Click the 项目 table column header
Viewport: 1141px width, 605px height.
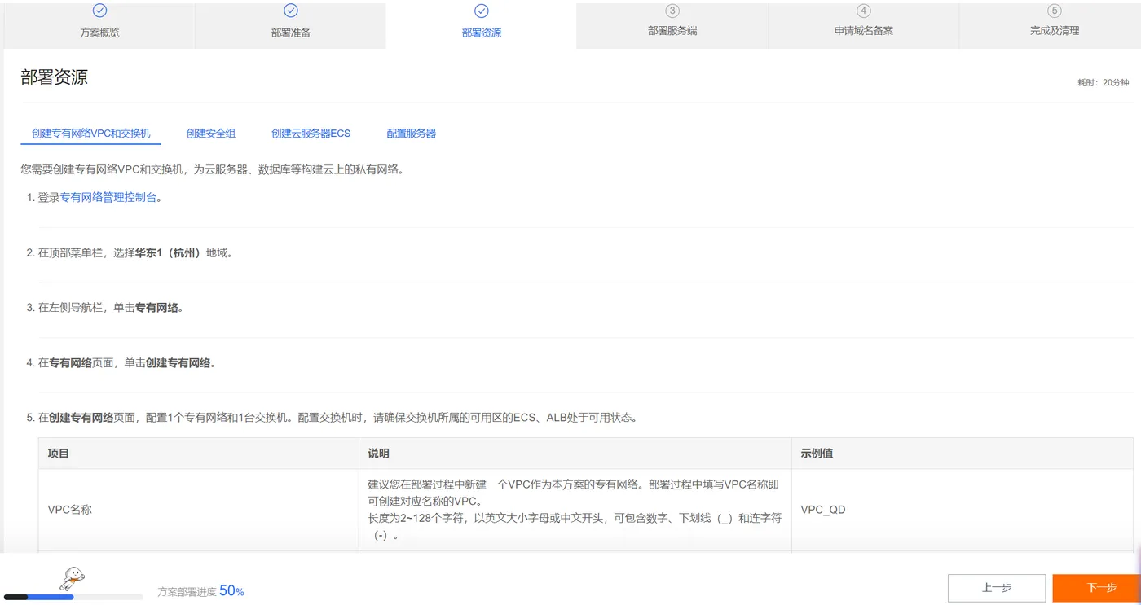pyautogui.click(x=198, y=454)
